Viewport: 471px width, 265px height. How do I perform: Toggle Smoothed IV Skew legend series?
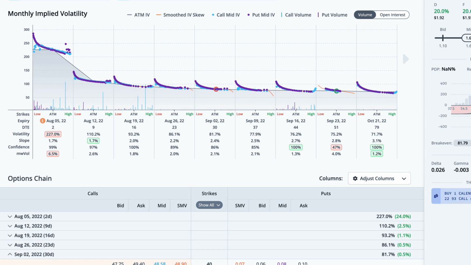(x=180, y=15)
